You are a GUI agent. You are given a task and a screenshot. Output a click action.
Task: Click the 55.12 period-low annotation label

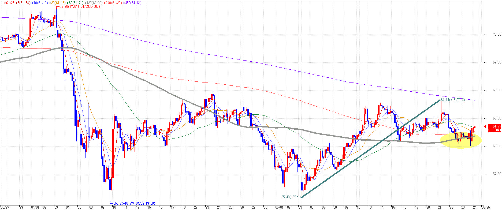tap(134, 203)
